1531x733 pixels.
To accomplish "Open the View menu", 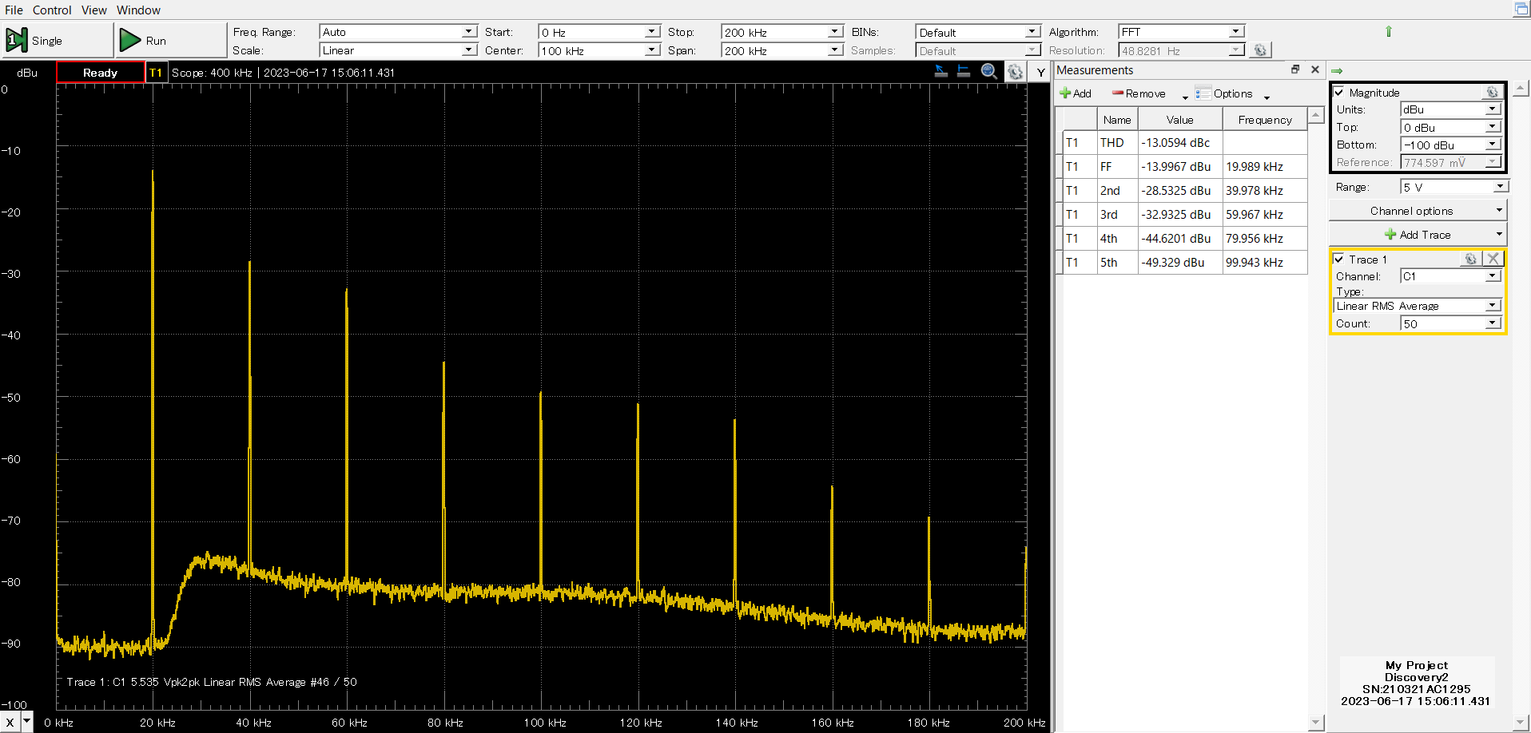I will point(93,10).
